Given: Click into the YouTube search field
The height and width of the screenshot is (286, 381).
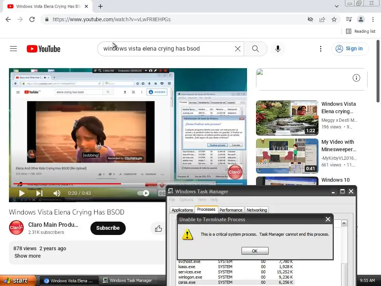Looking at the screenshot, I should pos(168,49).
